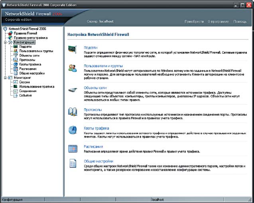Click the Квоты трафика pie chart icon in main panel
254x203 pixels.
(73, 130)
